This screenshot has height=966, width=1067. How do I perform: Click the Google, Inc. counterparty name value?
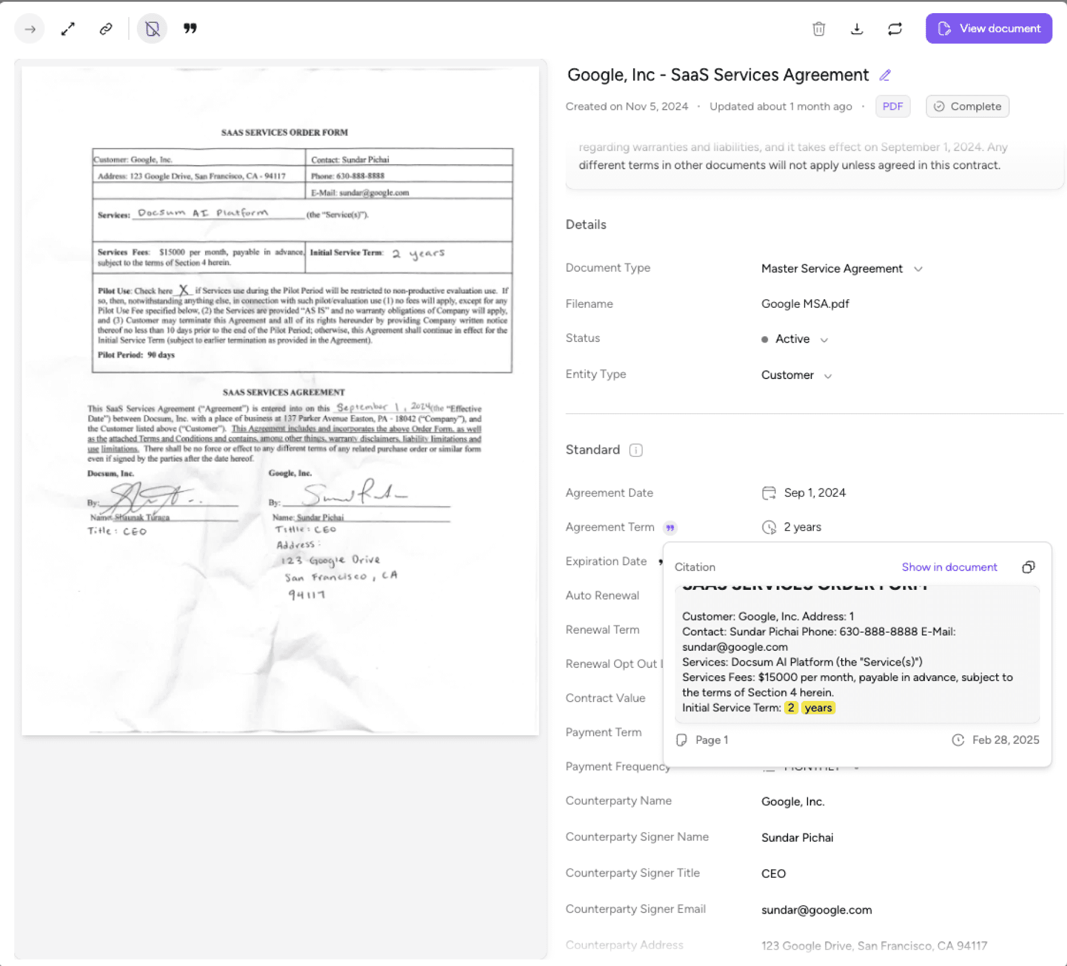point(793,802)
